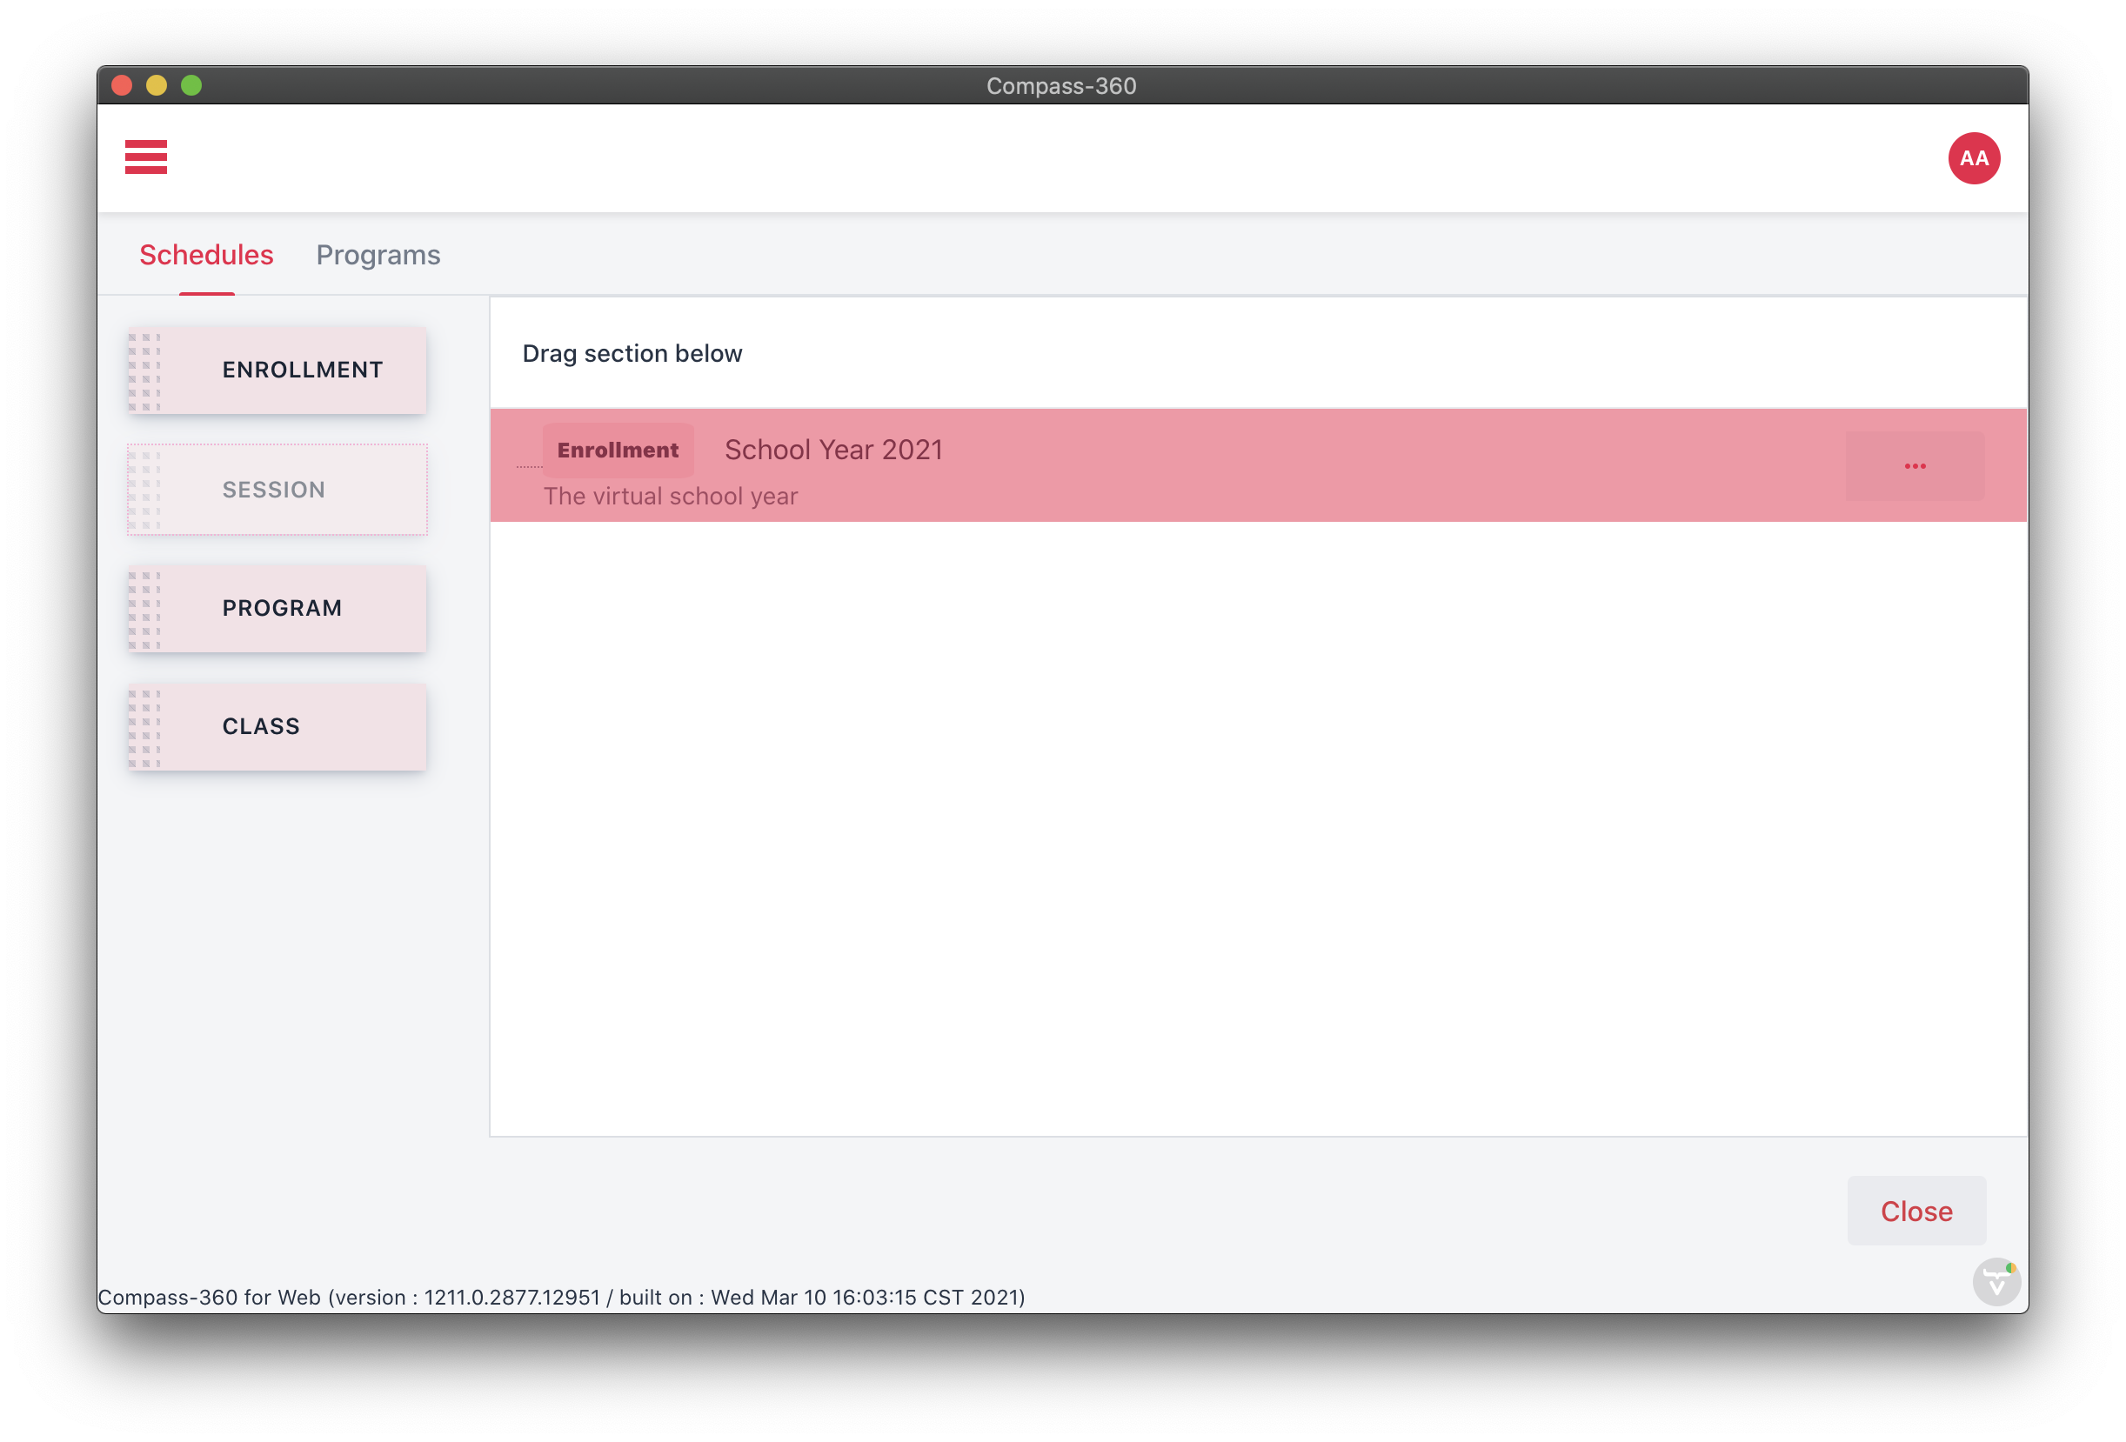Click the Vaadin debug icon in bottom corner
This screenshot has height=1442, width=2126.
(x=1996, y=1281)
